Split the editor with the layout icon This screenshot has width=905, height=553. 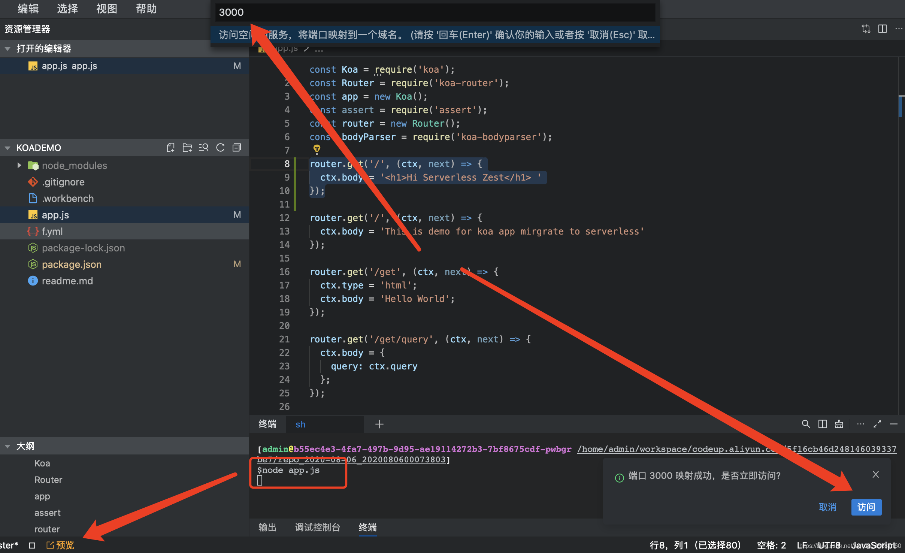point(882,29)
